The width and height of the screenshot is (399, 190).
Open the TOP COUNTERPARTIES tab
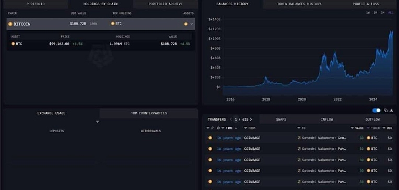click(149, 113)
